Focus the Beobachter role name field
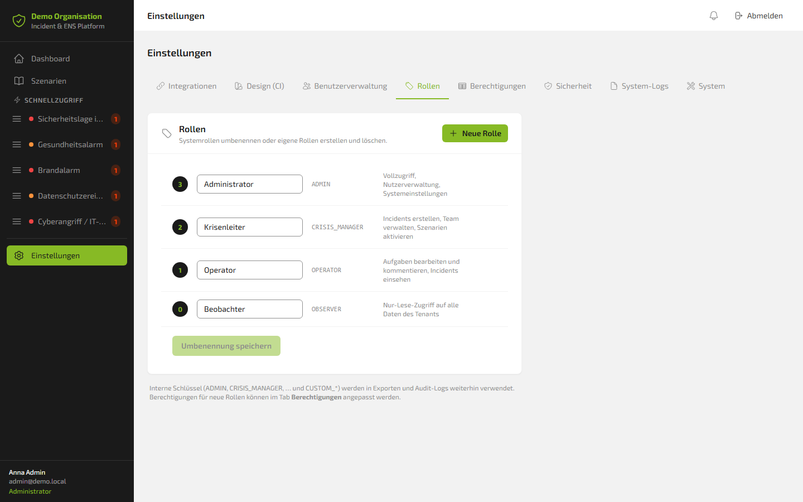This screenshot has width=803, height=502. pyautogui.click(x=250, y=309)
